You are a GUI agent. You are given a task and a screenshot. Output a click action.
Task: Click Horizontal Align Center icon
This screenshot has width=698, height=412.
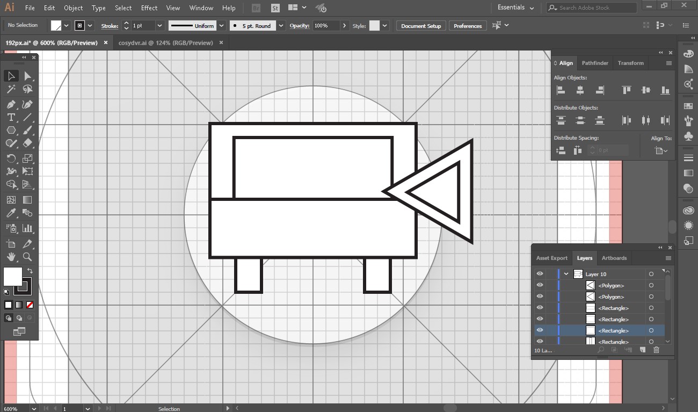(x=580, y=90)
